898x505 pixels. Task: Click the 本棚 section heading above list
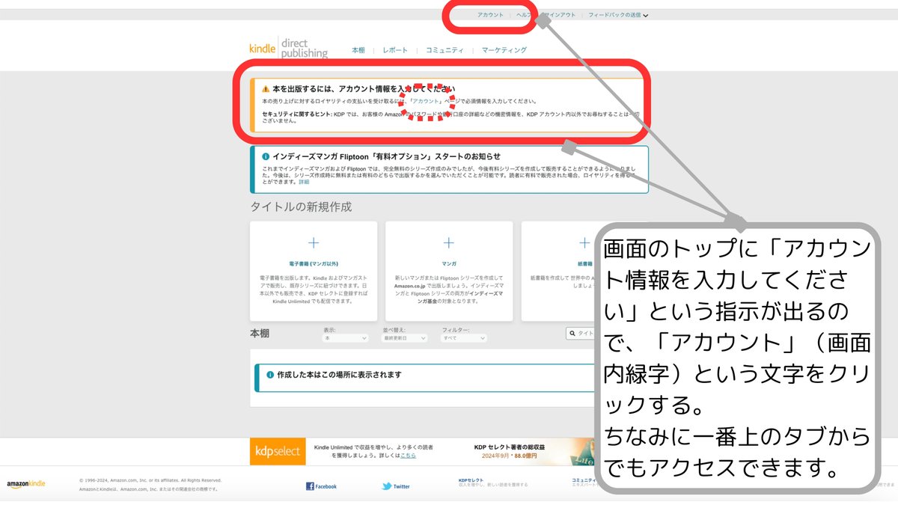[x=260, y=334]
